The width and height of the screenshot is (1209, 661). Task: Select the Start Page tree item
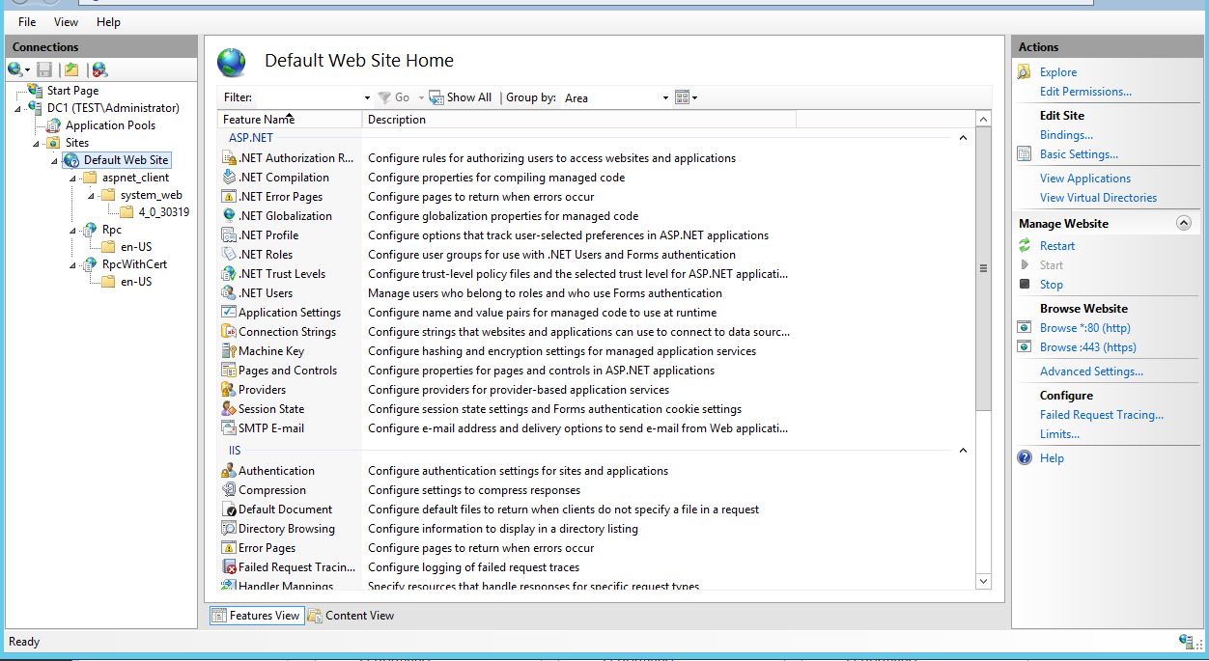point(72,91)
